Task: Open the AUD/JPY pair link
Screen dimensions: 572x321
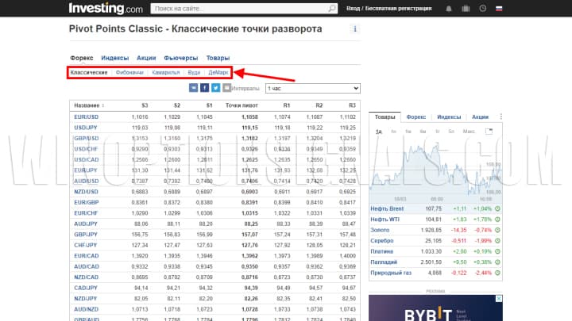Action: coord(86,224)
